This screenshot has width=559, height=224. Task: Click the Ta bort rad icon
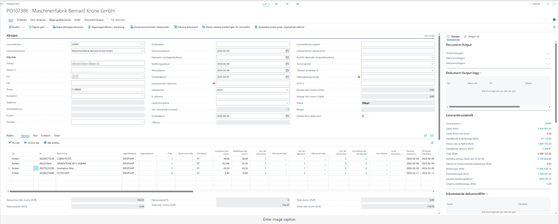point(25,143)
